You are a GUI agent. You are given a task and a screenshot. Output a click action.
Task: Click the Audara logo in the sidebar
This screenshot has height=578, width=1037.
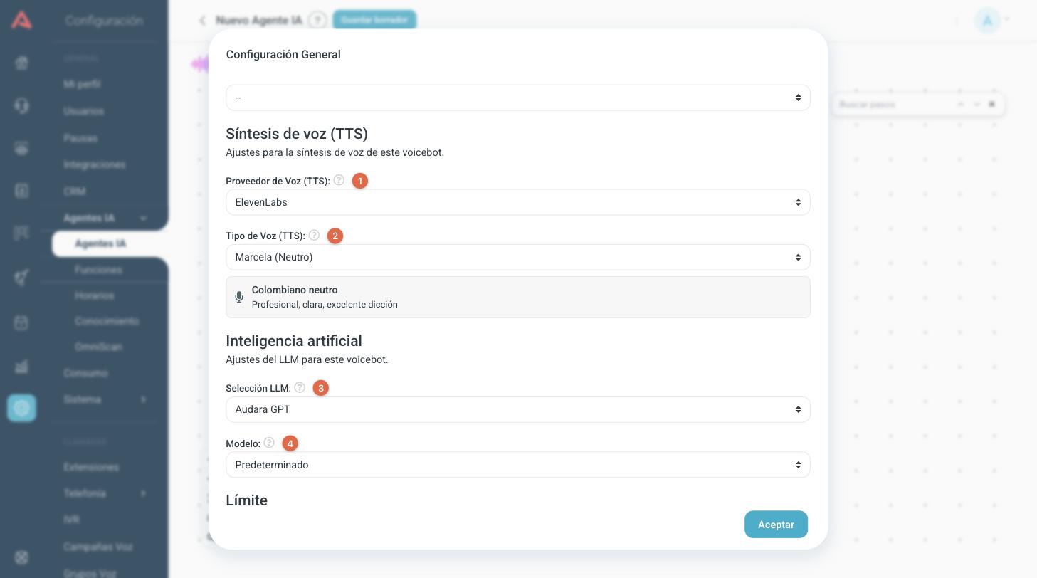pos(21,20)
